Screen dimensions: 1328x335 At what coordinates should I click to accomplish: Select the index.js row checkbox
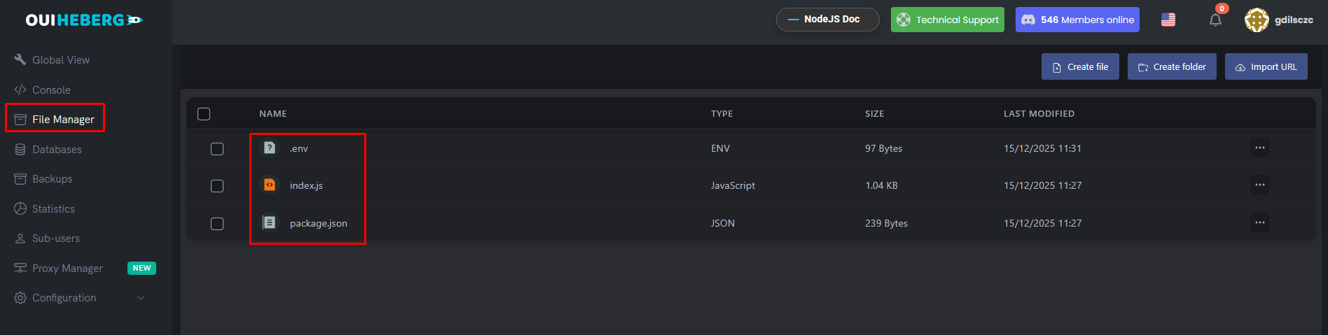coord(217,186)
